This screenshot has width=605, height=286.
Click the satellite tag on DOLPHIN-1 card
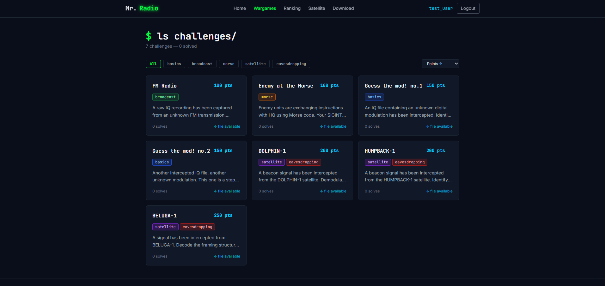(272, 162)
